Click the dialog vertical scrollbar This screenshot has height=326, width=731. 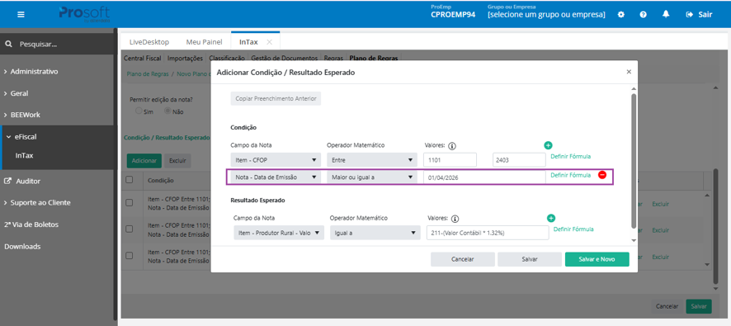tap(633, 161)
